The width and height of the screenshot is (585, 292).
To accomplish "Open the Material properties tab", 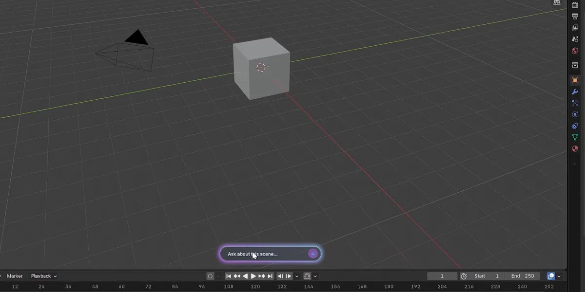I will (x=575, y=149).
